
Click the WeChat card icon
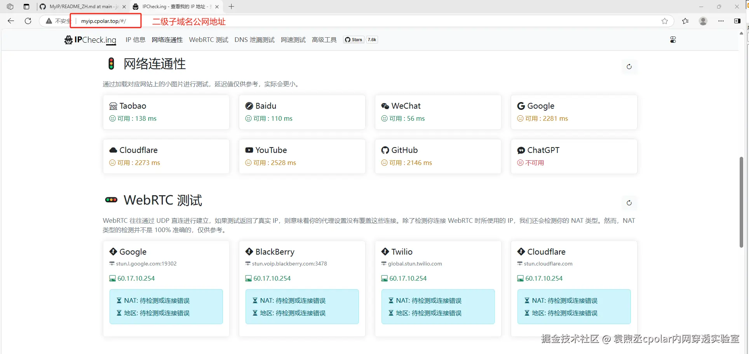[x=385, y=106]
